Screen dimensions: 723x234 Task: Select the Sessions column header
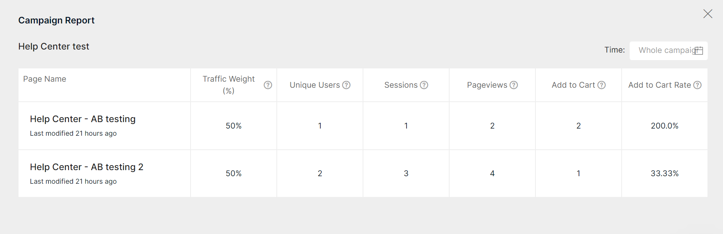click(402, 85)
